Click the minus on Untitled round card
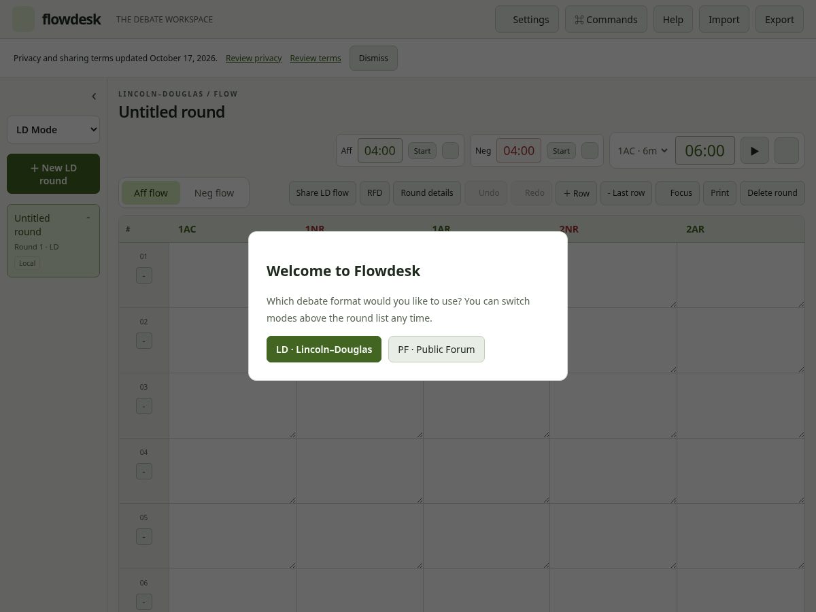Screen dimensions: 816x612 [x=88, y=218]
